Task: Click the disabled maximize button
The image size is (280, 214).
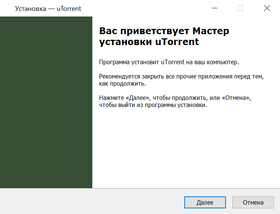Action: pos(240,8)
